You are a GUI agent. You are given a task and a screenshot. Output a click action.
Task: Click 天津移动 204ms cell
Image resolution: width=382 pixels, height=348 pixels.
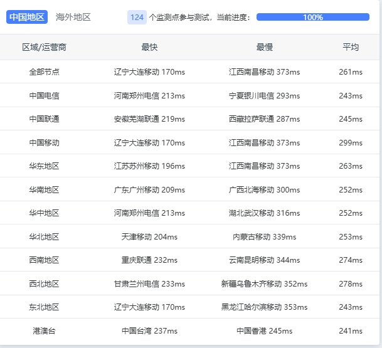pos(149,236)
